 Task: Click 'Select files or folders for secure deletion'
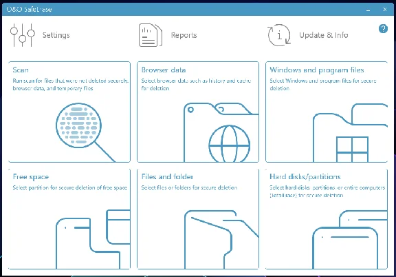pyautogui.click(x=189, y=187)
